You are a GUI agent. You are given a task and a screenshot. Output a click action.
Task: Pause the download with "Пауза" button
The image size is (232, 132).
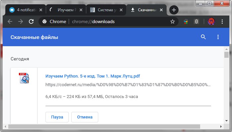(57, 117)
